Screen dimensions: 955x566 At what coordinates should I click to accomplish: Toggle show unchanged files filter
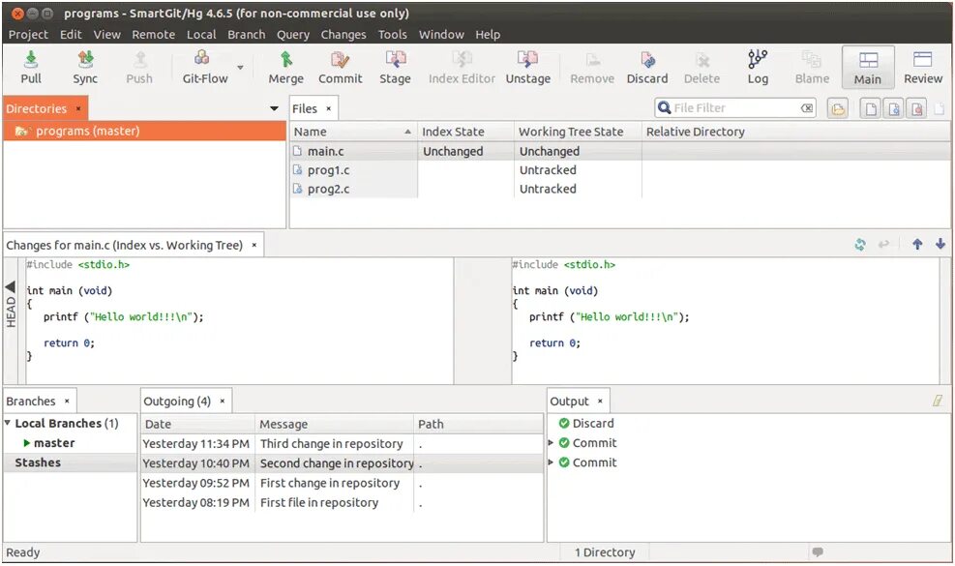871,109
